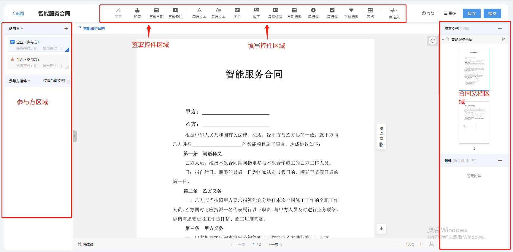The width and height of the screenshot is (513, 252).
Task: Click the 附件 section header label
Action: pyautogui.click(x=448, y=161)
